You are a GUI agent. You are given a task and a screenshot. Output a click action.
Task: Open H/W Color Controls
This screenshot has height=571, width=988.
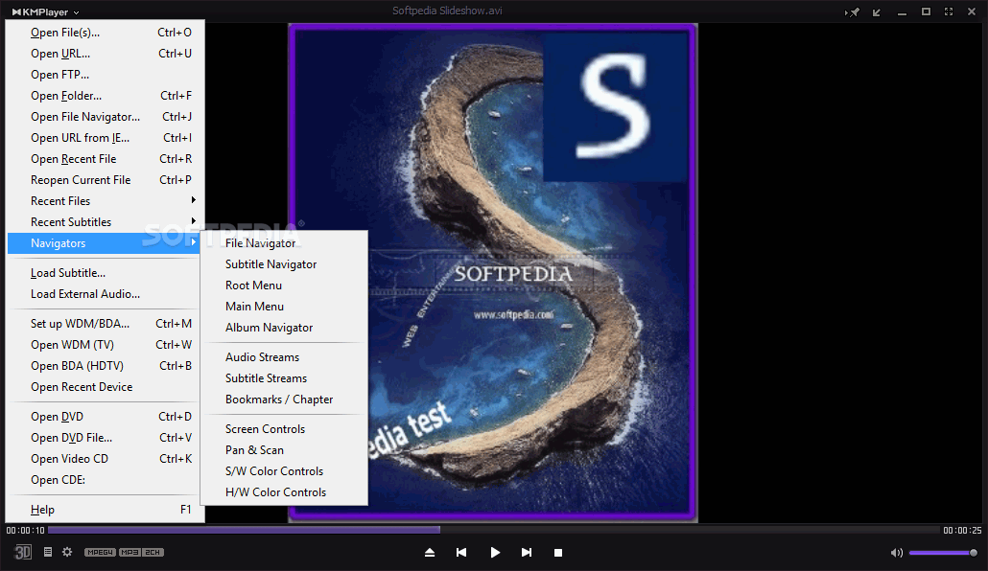[284, 492]
